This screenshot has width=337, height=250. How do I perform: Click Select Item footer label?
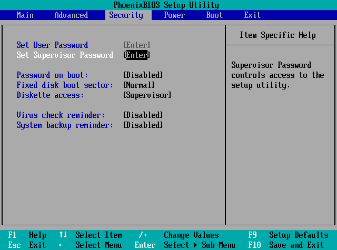coord(98,235)
